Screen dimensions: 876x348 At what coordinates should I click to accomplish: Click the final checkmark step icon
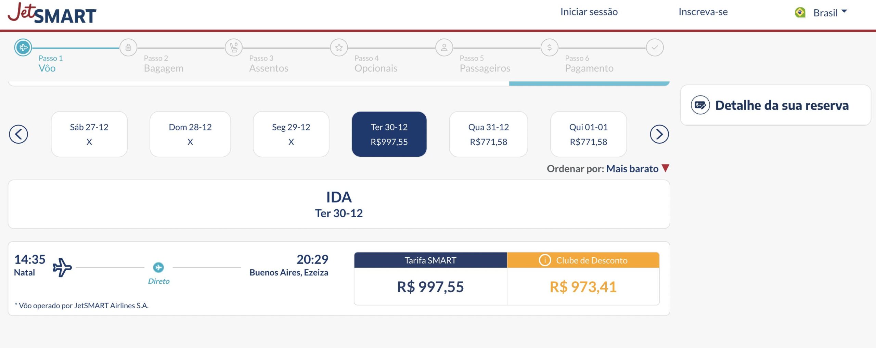(655, 48)
